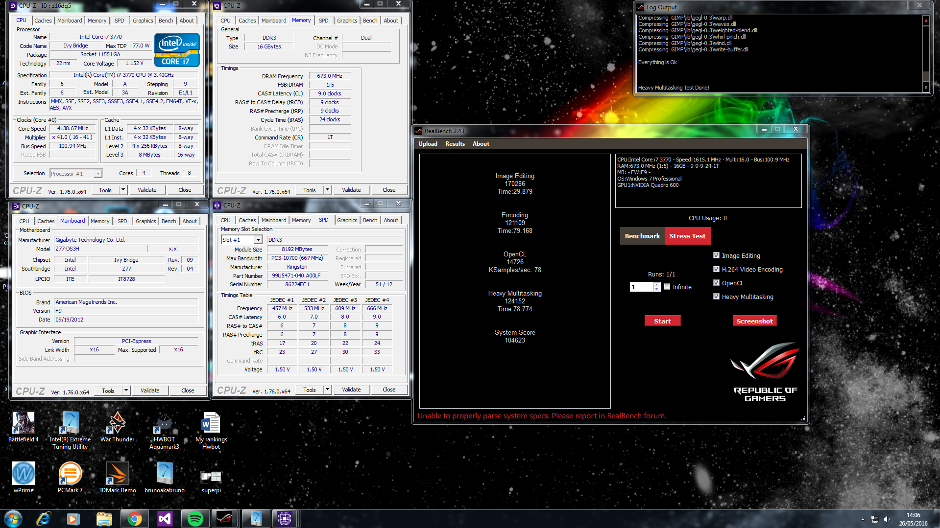Open My rankings Hwbot document
This screenshot has height=528, width=940.
point(211,430)
